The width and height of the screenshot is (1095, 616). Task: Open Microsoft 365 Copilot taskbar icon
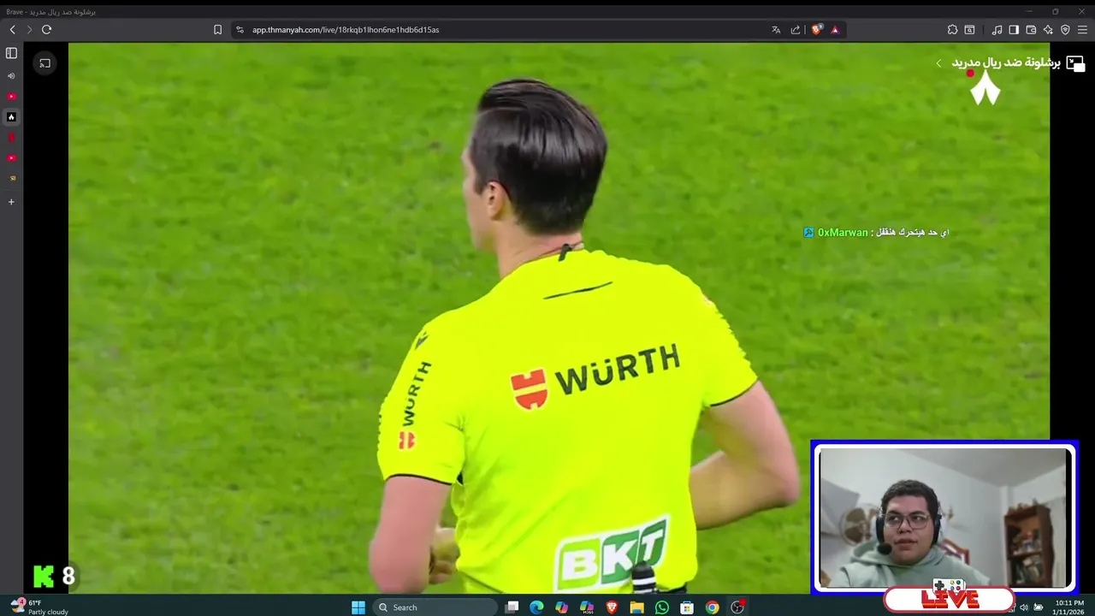point(587,607)
